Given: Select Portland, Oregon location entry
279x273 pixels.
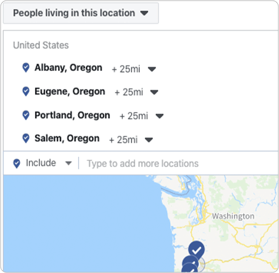Looking at the screenshot, I should tap(72, 115).
